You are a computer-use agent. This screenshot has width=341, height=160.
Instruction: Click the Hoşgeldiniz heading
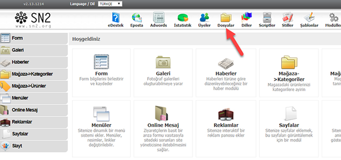[x=86, y=39]
